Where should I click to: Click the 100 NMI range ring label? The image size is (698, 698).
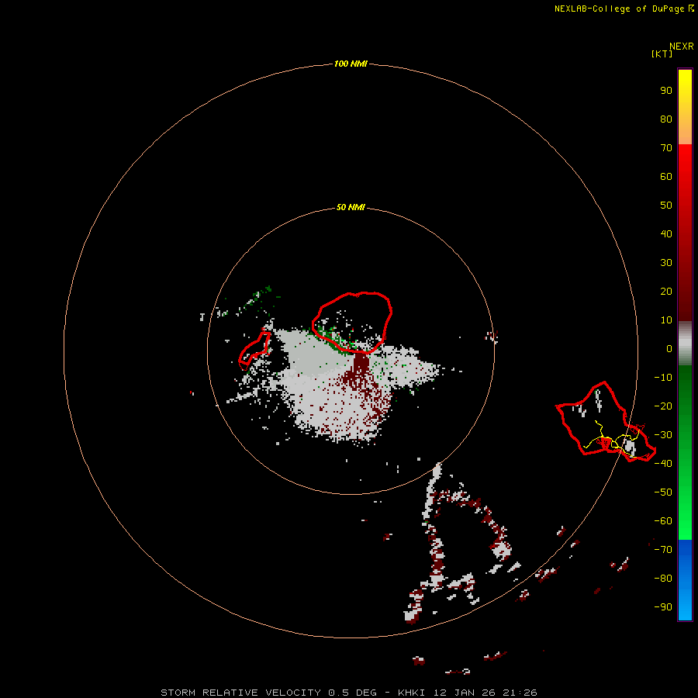pos(351,64)
